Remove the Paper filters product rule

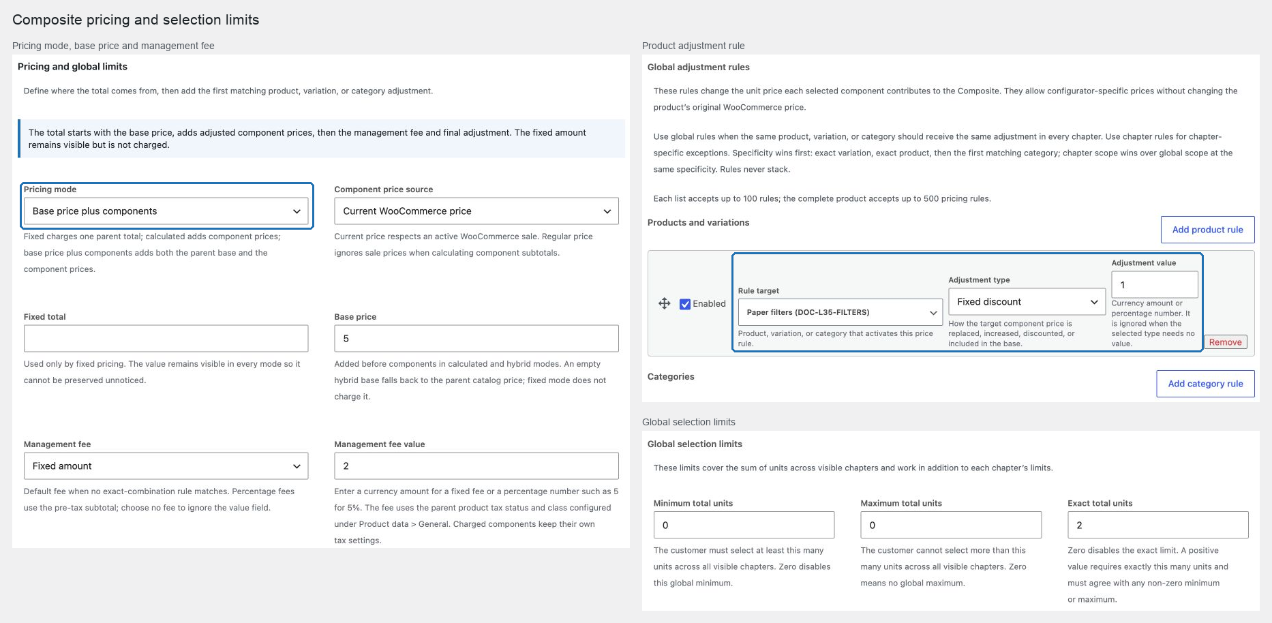click(x=1225, y=342)
